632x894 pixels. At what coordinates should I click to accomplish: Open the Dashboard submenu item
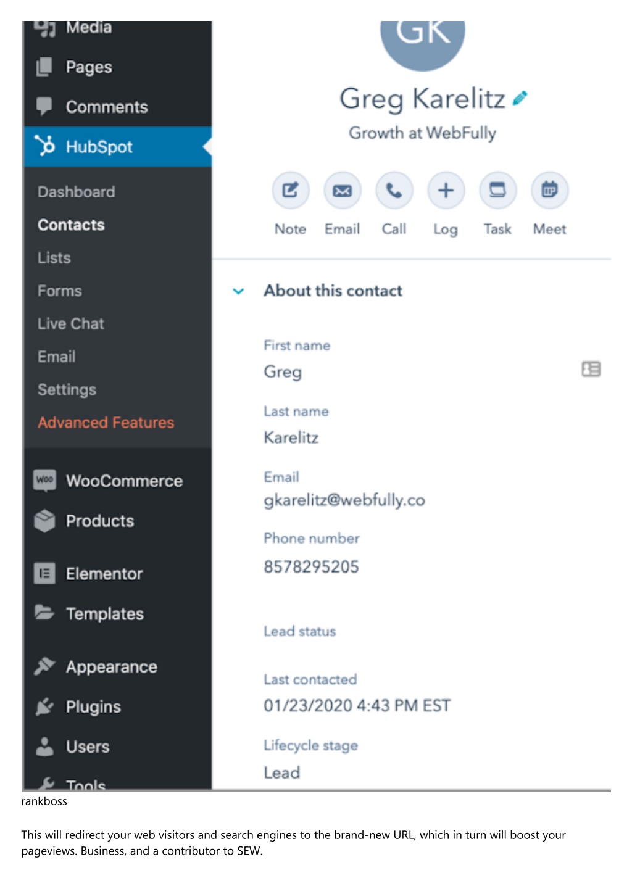click(76, 192)
